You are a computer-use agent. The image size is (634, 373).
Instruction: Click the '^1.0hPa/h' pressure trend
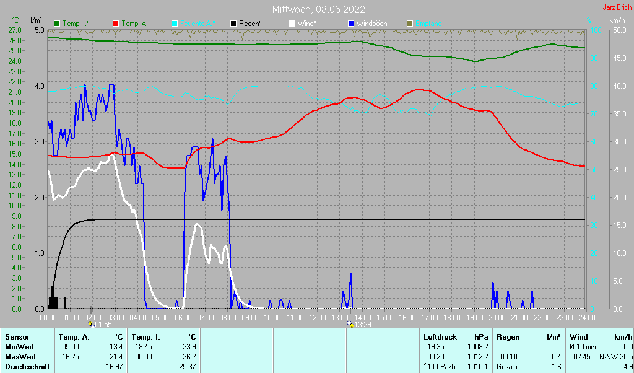click(x=440, y=367)
